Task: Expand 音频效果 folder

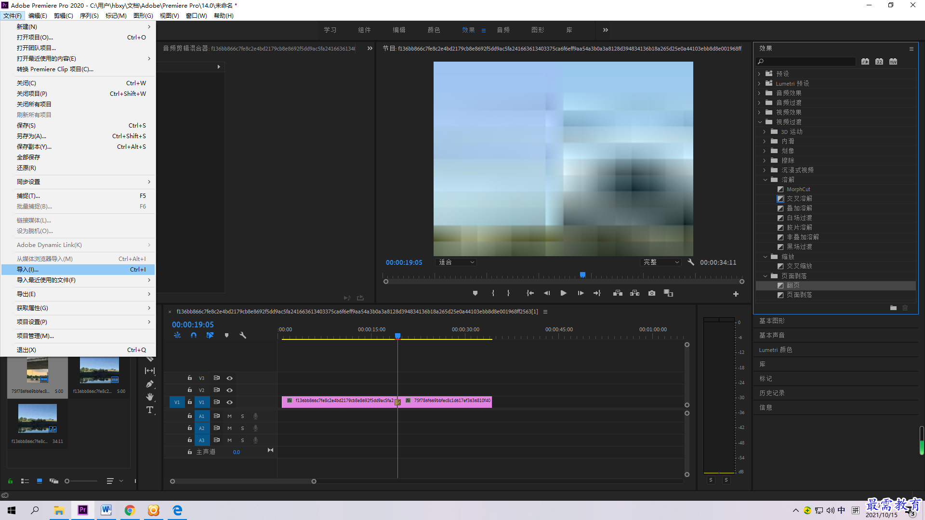Action: pos(759,93)
